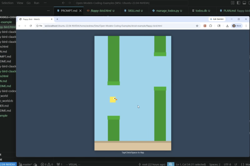The image size is (250, 166).
Task: Open Explorer views and more actions ellipsis
Action: click(48, 11)
